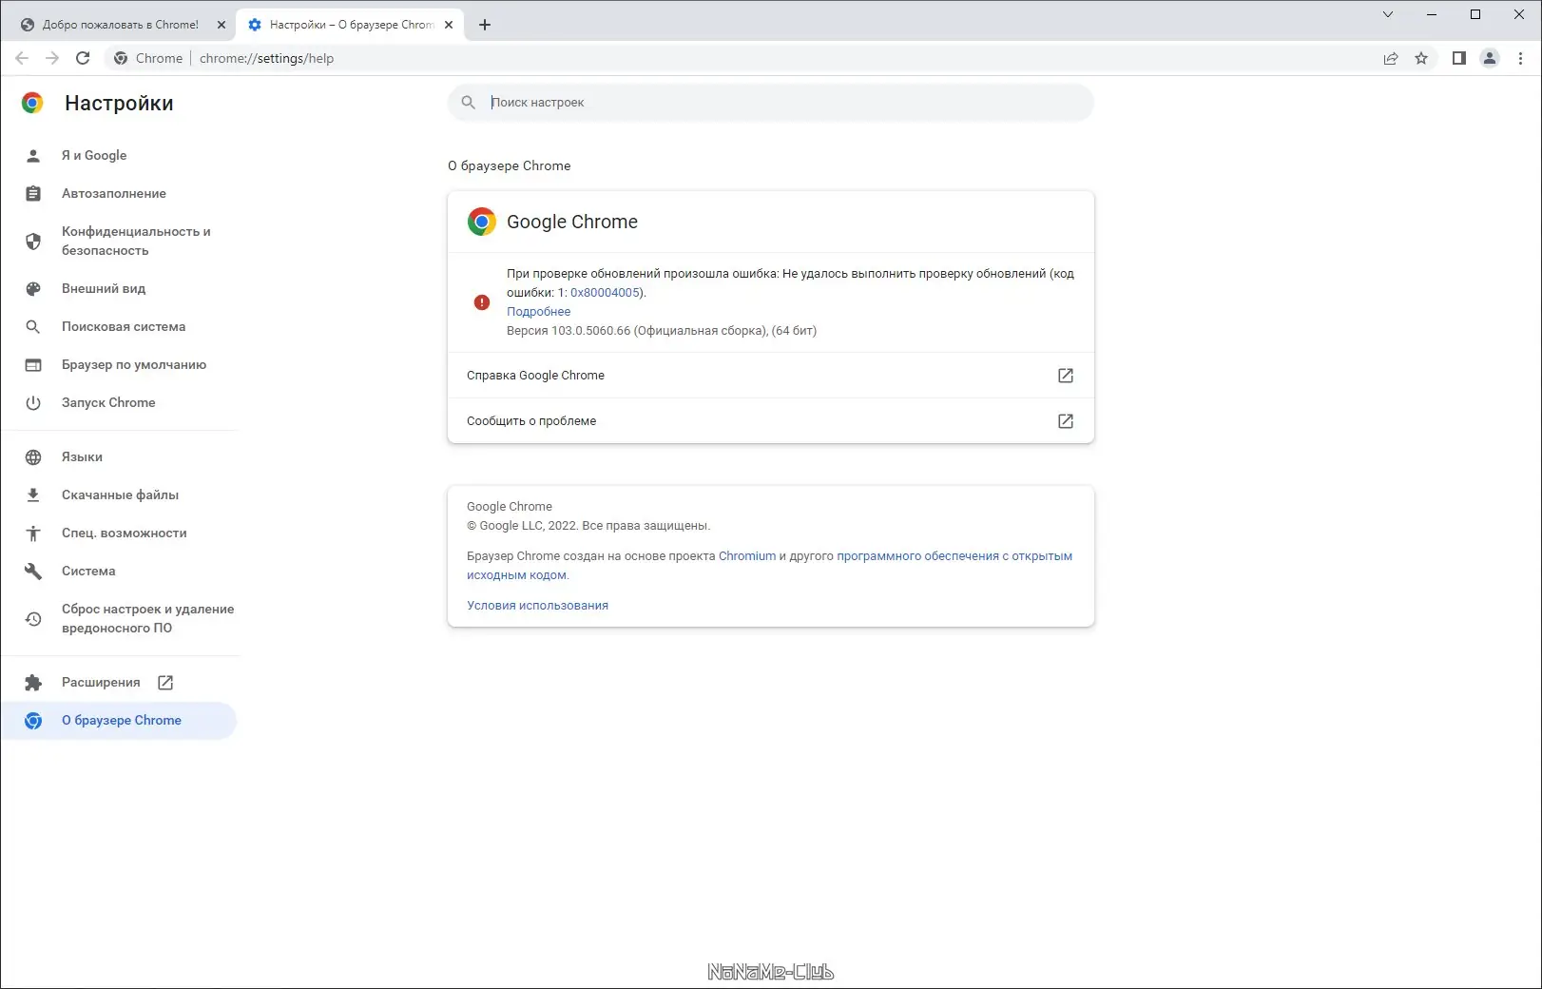Open the side panel icon in toolbar

(1458, 58)
